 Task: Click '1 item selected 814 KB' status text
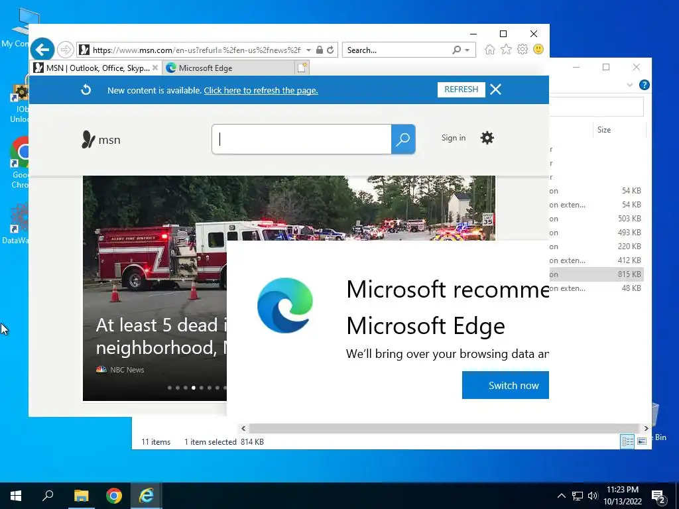coord(224,442)
